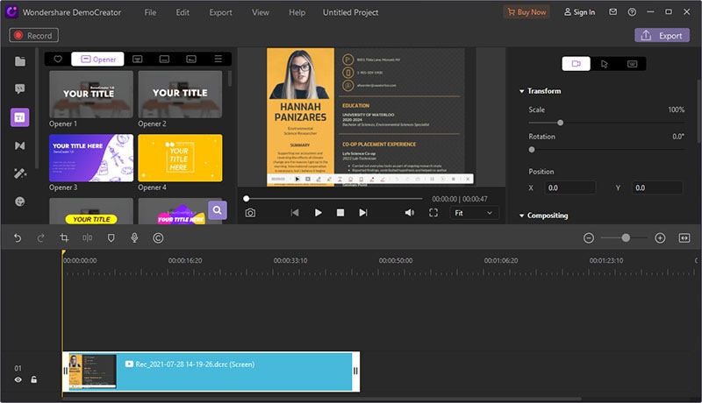
Task: Click the preview playback progress bar
Action: pyautogui.click(x=333, y=198)
